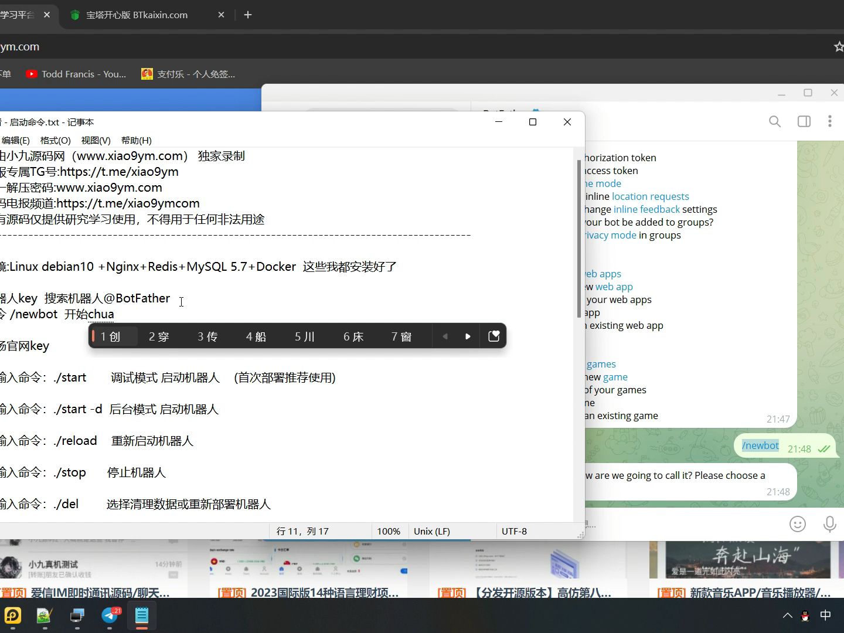The height and width of the screenshot is (633, 844).
Task: Open yellow chat app in taskbar
Action: pyautogui.click(x=12, y=615)
